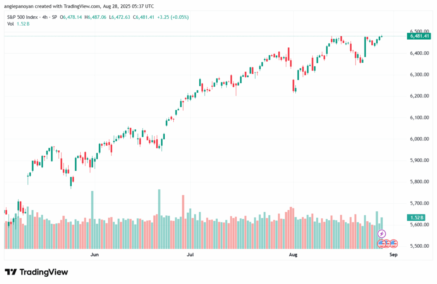This screenshot has width=437, height=284.
Task: Click the 6,300.00 level on the price axis
Action: (x=420, y=75)
